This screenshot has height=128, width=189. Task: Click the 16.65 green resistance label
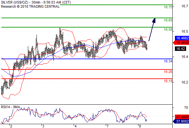point(168,20)
